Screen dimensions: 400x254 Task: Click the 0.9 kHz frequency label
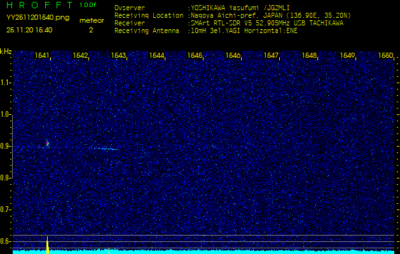5,146
